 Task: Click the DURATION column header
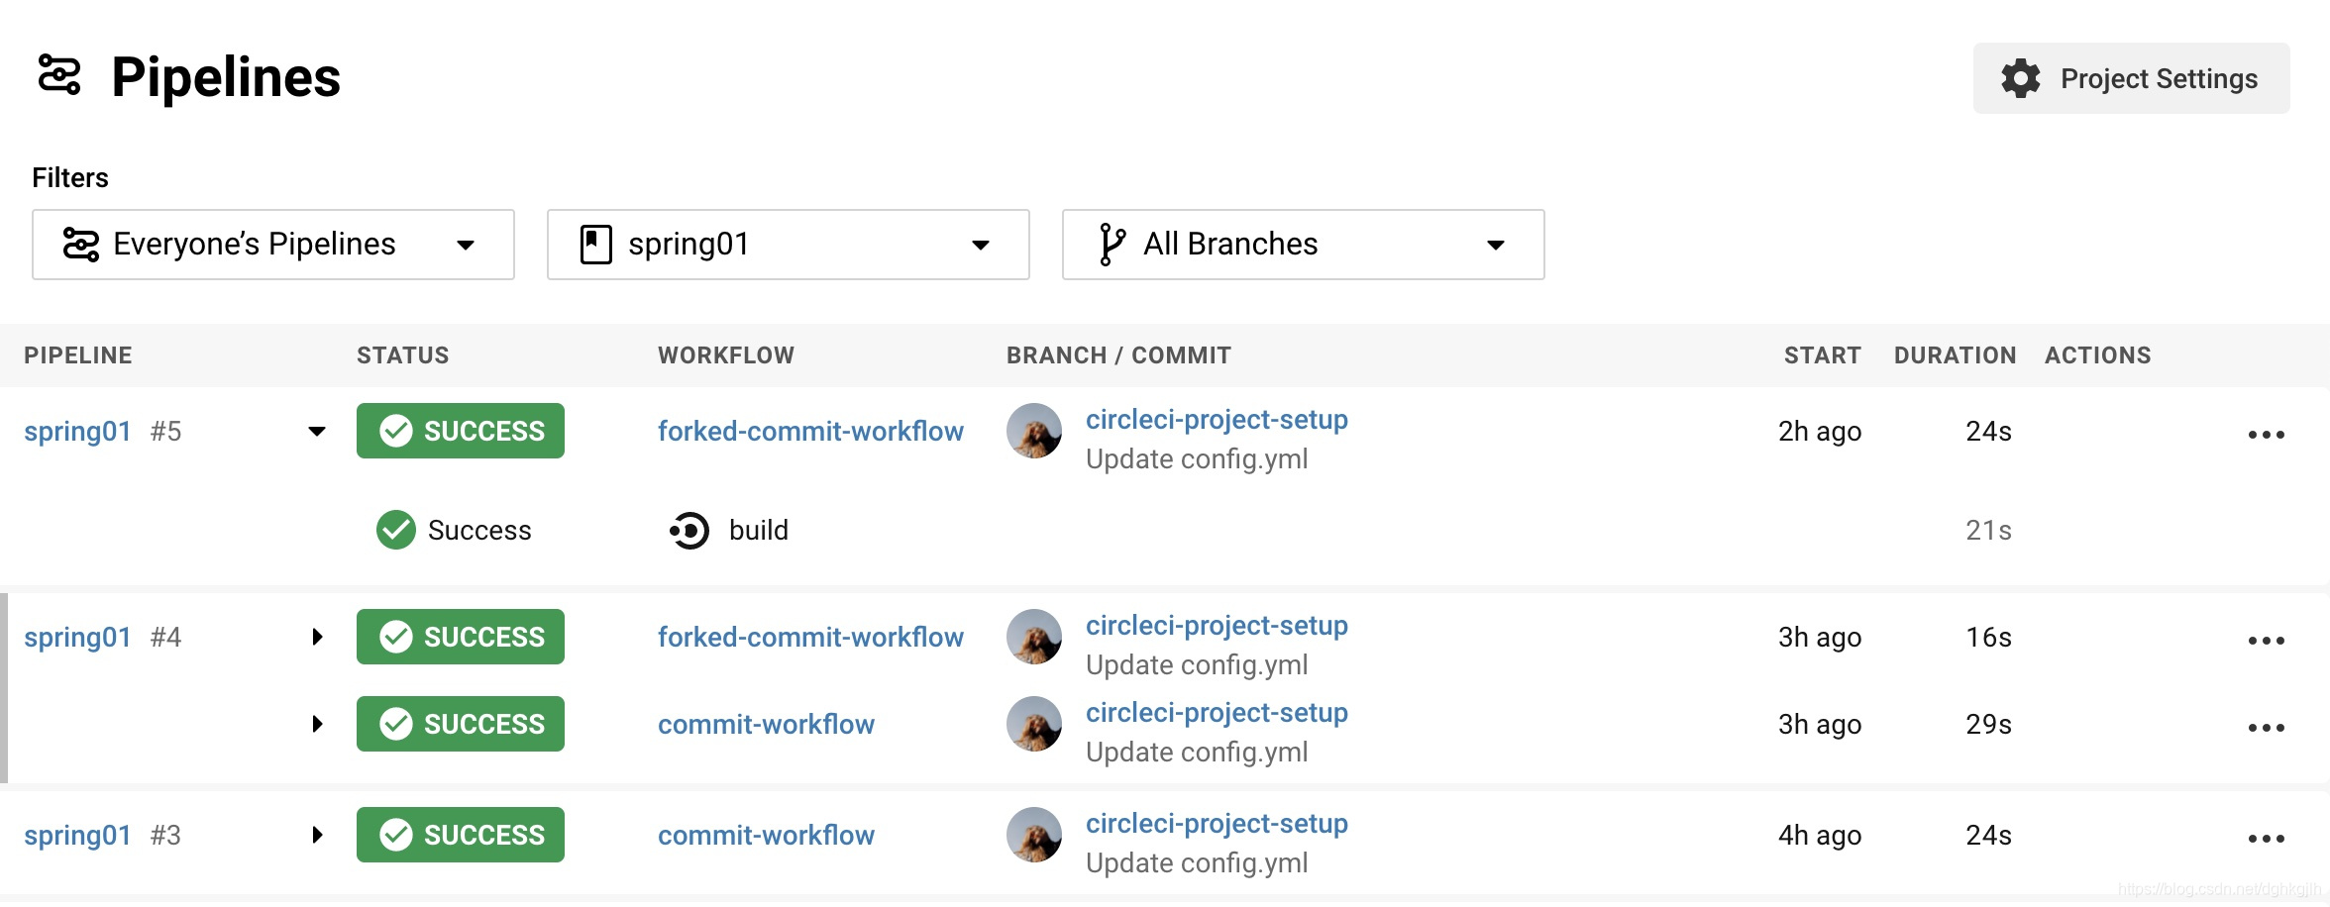point(1956,355)
